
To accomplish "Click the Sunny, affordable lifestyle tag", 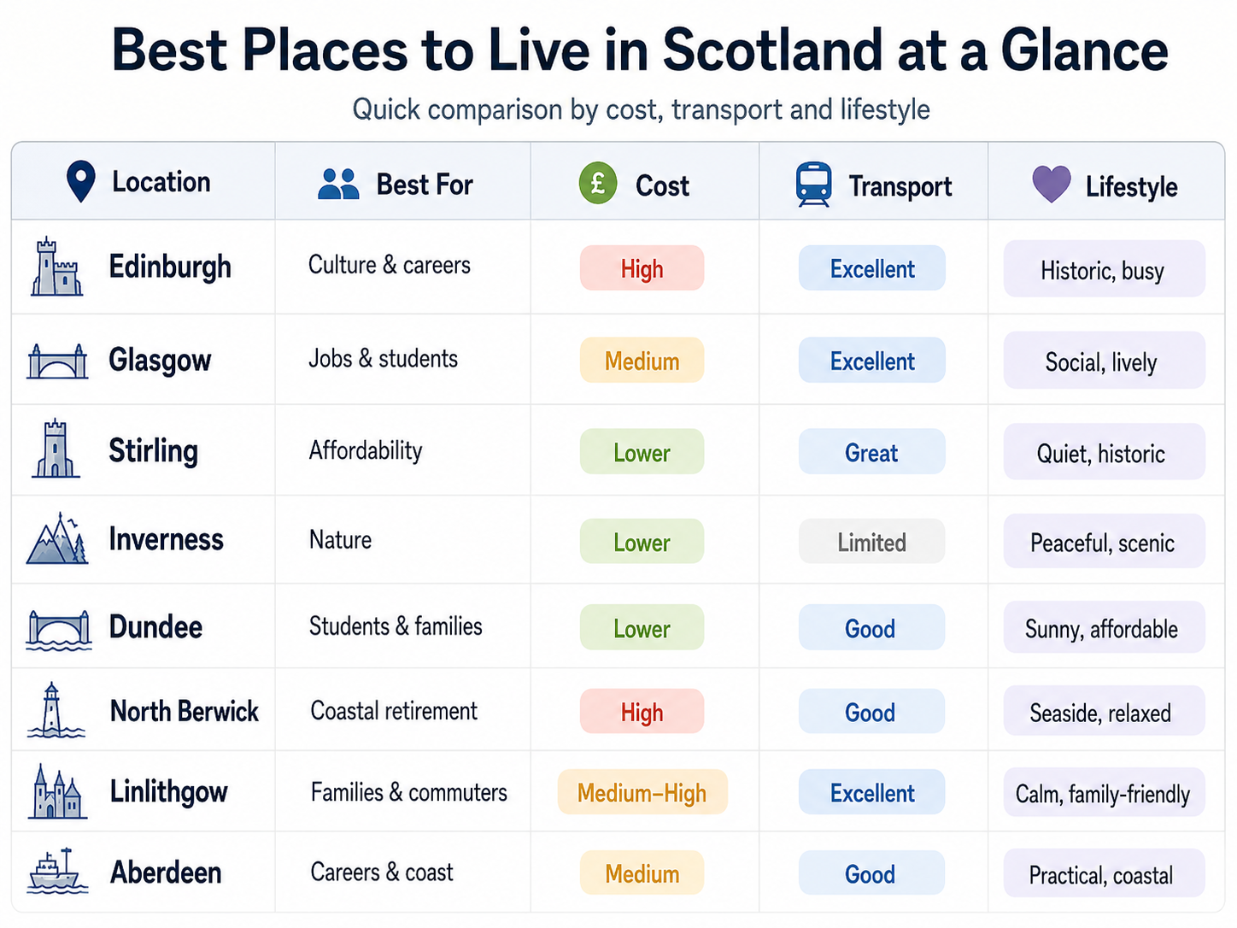I will [x=1103, y=628].
